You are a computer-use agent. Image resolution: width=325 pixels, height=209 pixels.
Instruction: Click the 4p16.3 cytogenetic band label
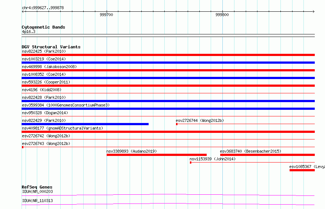[28, 31]
